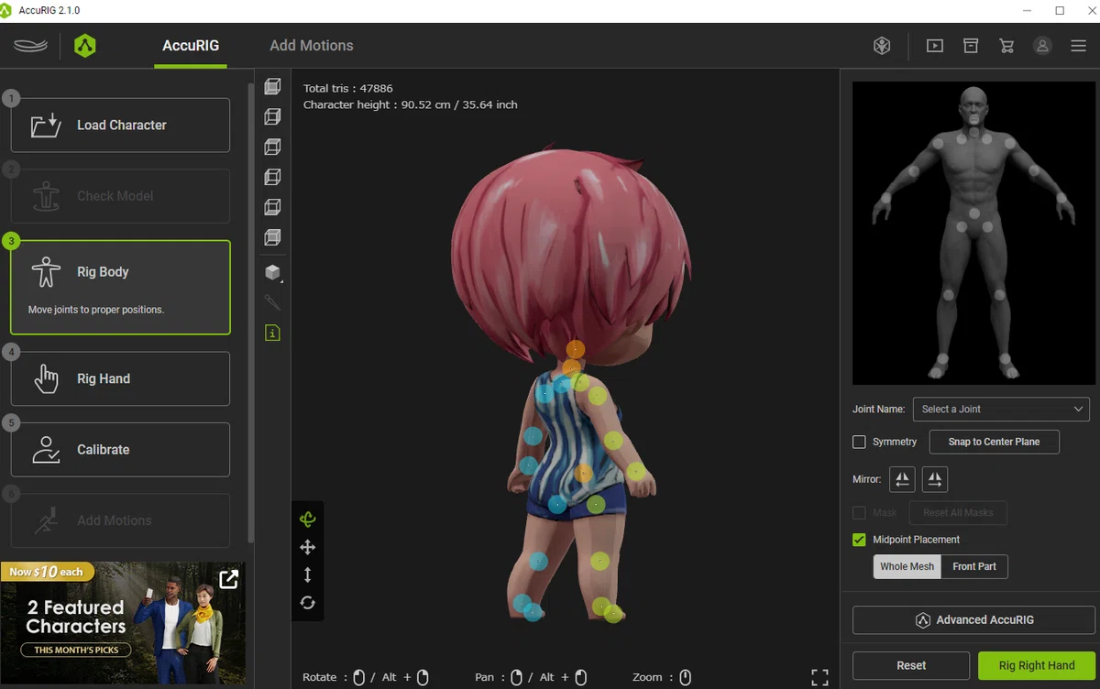Click the green AccuRIG hexagon logo
This screenshot has height=689, width=1100.
click(x=85, y=46)
